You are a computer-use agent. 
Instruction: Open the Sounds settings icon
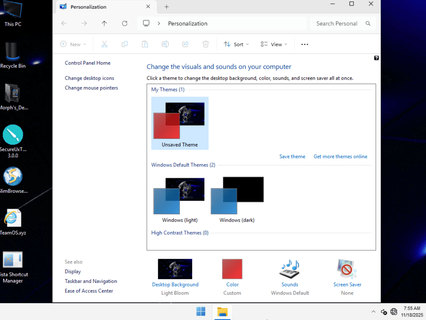click(289, 269)
